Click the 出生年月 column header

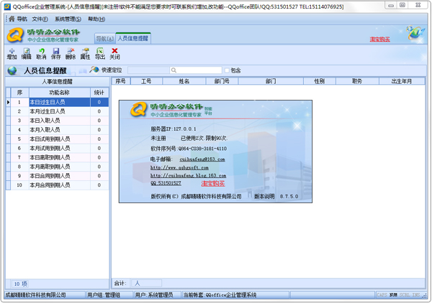402,81
